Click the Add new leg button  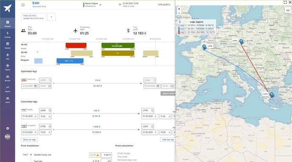point(168,140)
